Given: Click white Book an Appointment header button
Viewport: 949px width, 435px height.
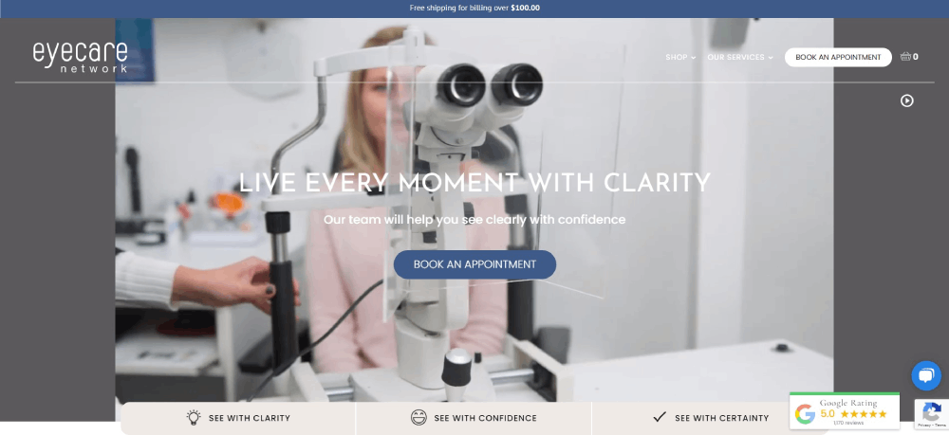Looking at the screenshot, I should click(838, 58).
